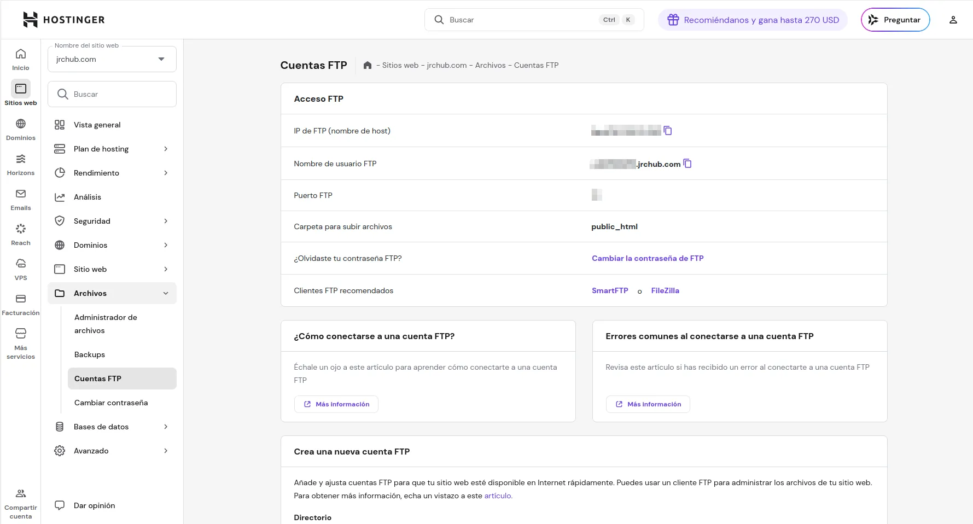This screenshot has width=973, height=524.
Task: Open the artículo link in description
Action: coord(498,496)
